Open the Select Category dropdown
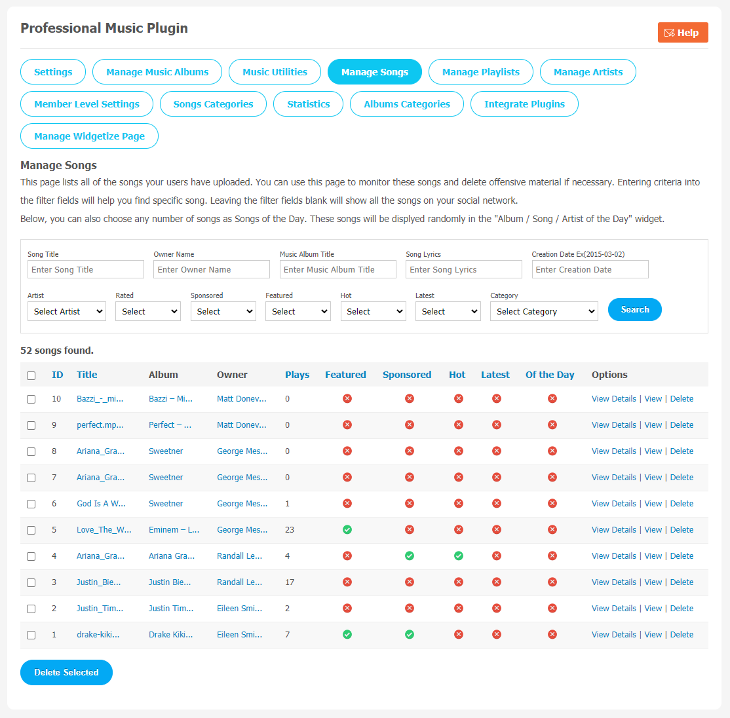This screenshot has height=718, width=730. 544,311
